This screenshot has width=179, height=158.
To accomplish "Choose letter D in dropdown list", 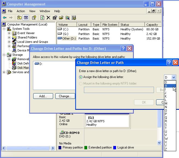I will pos(170,82).
